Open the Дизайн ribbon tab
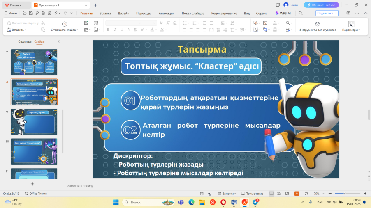 123,13
